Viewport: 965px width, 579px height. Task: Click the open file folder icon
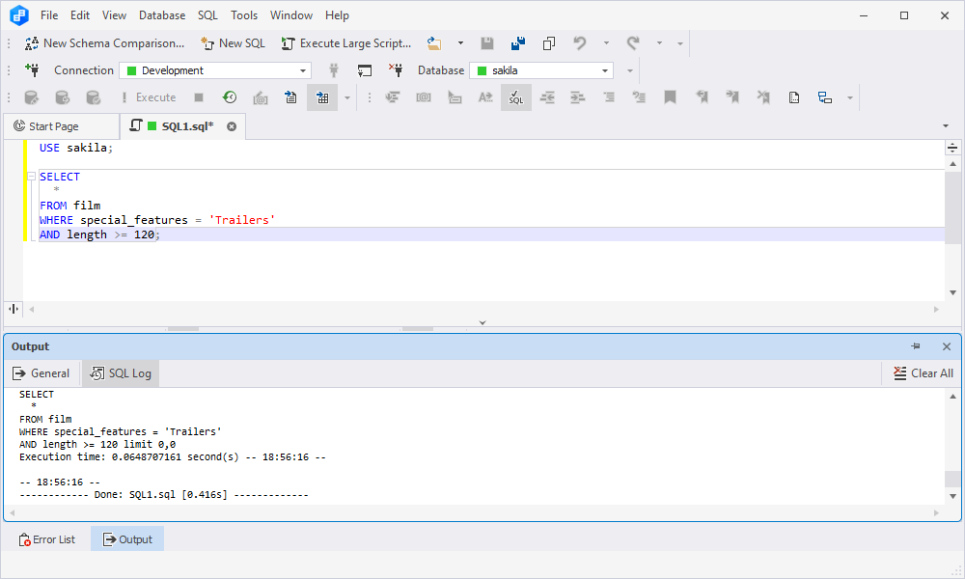pyautogui.click(x=434, y=43)
